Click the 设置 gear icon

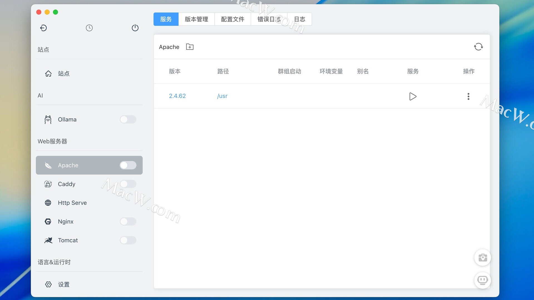pyautogui.click(x=48, y=284)
